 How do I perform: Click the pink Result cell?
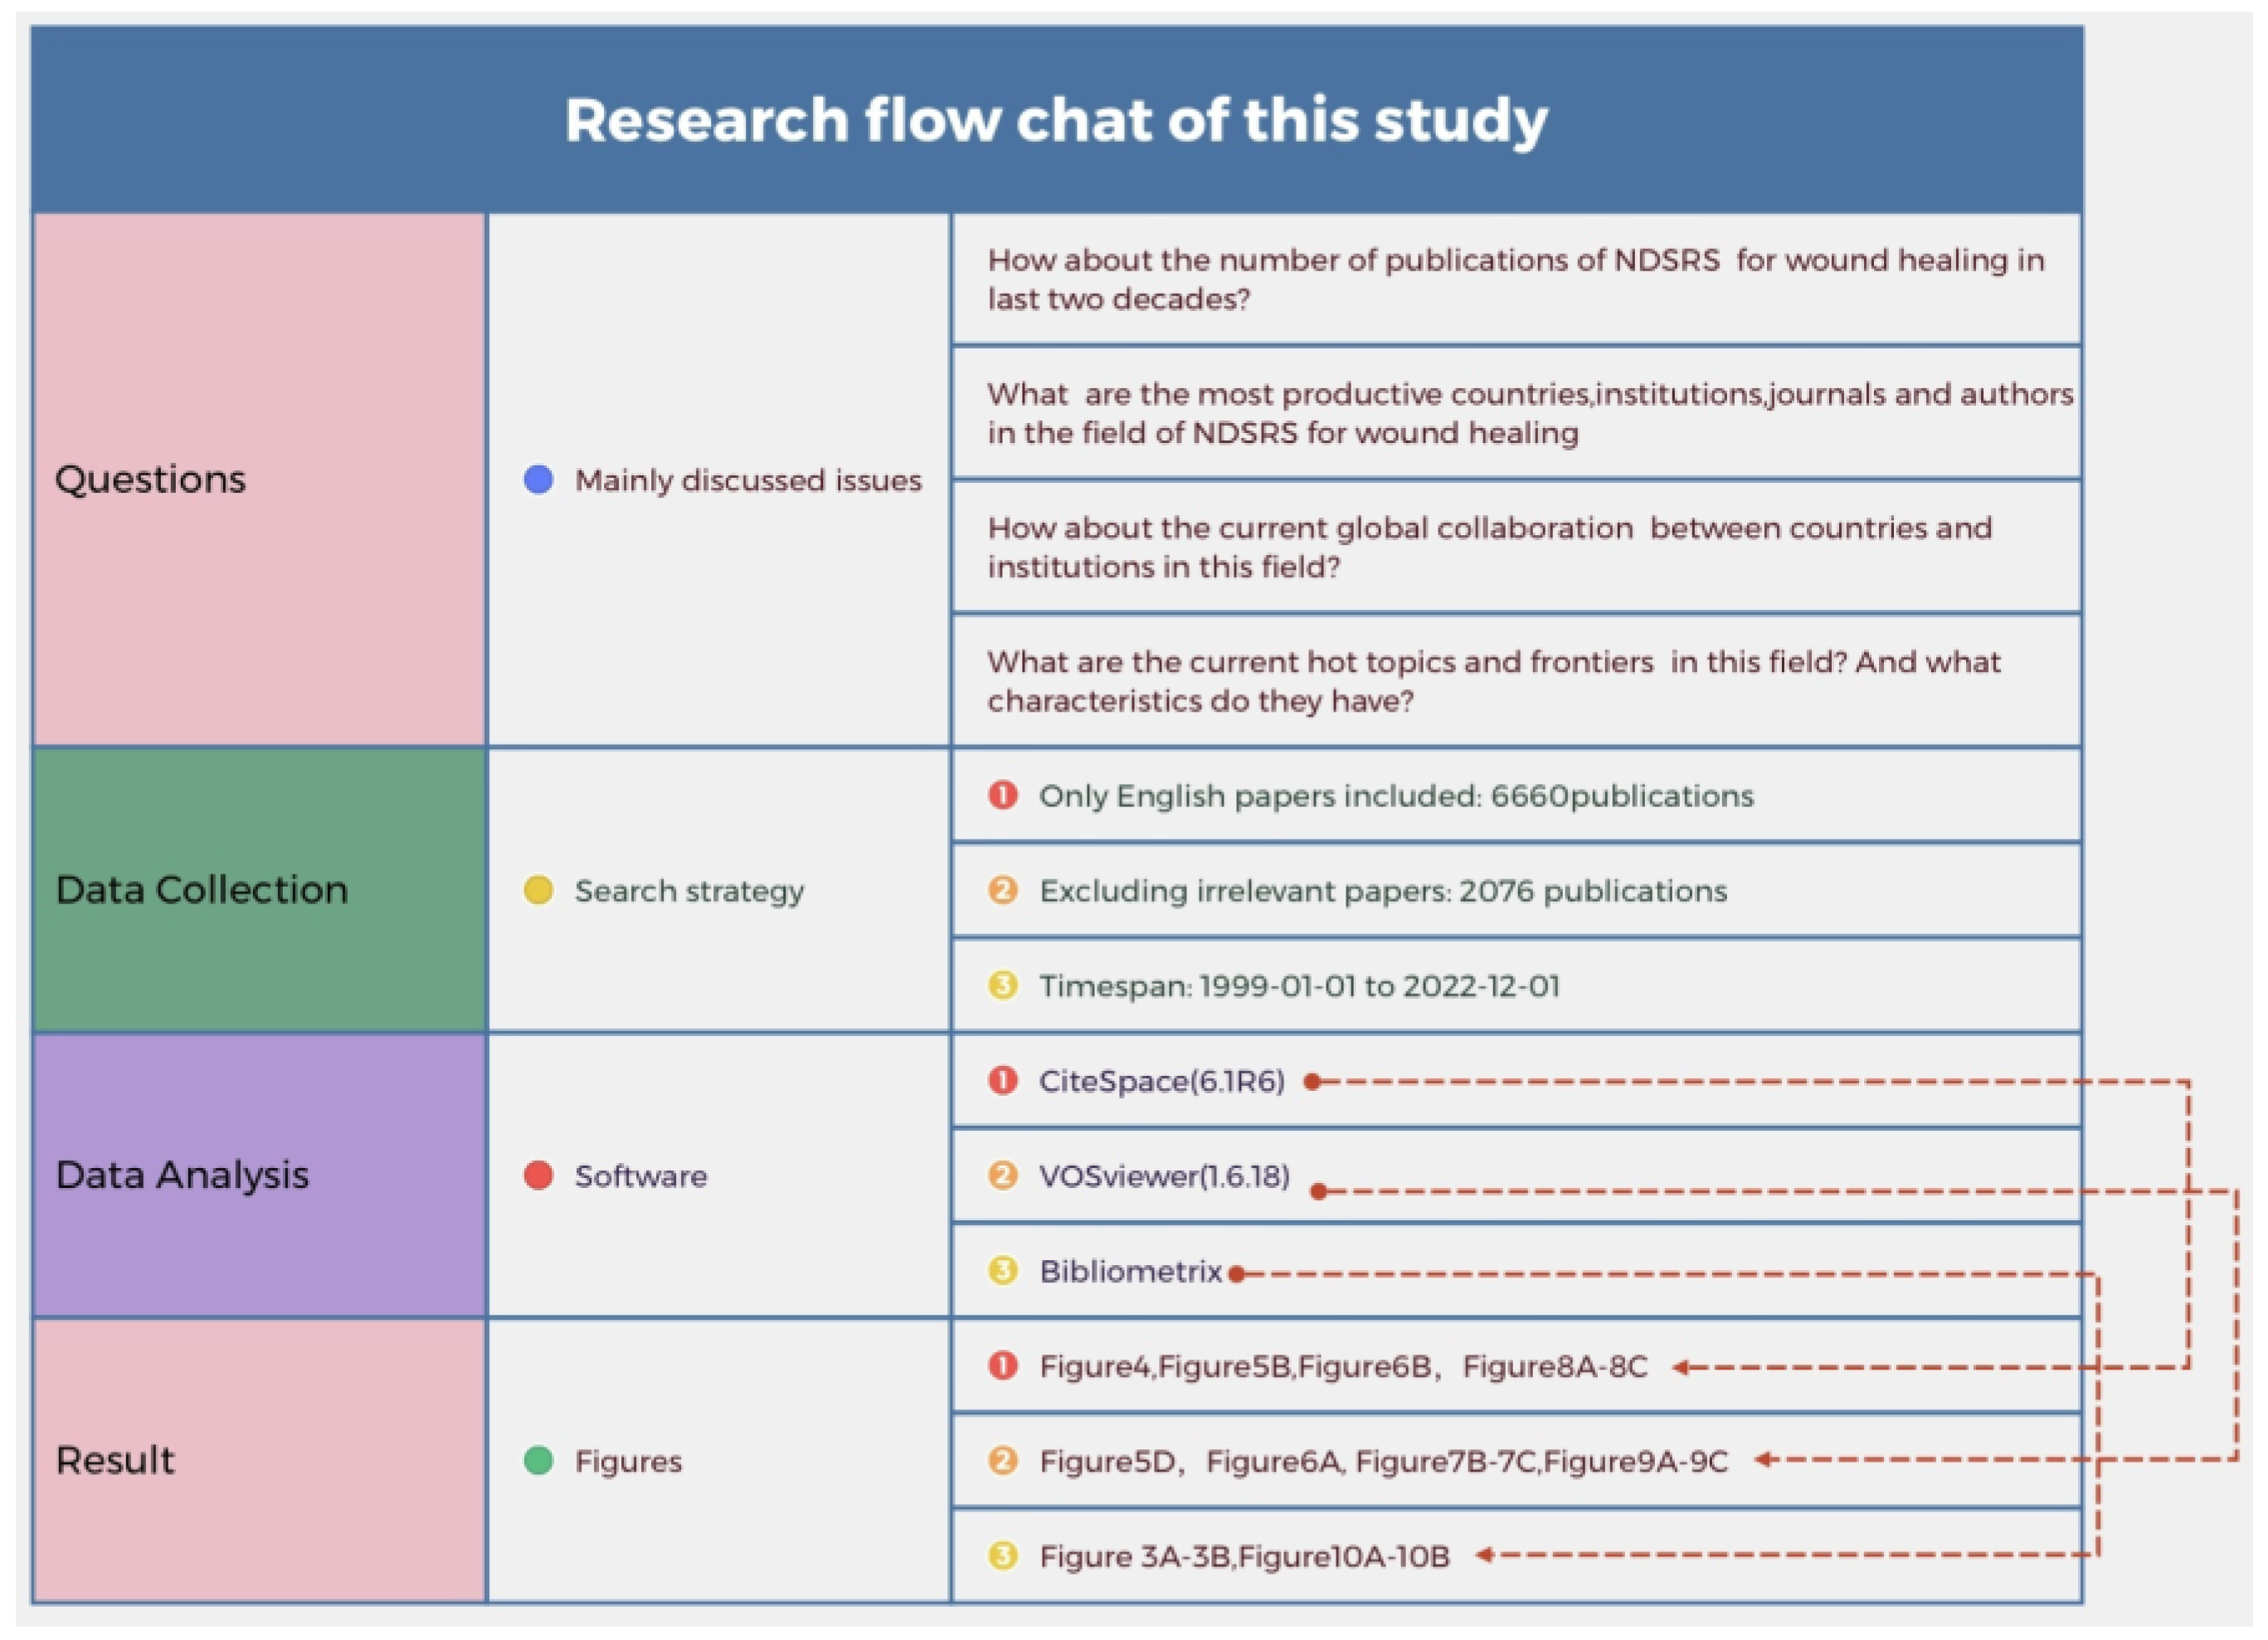pyautogui.click(x=258, y=1461)
